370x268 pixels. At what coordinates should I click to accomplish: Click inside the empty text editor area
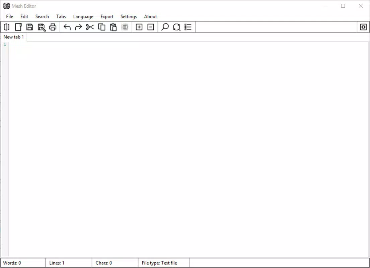pos(188,149)
